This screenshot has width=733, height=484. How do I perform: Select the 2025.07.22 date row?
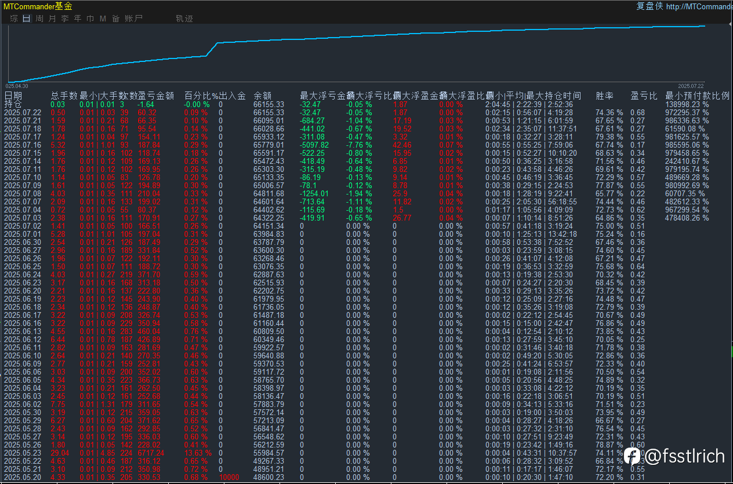(x=23, y=112)
